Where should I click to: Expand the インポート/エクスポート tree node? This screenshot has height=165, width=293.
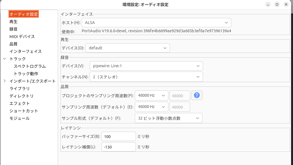pos(5,81)
